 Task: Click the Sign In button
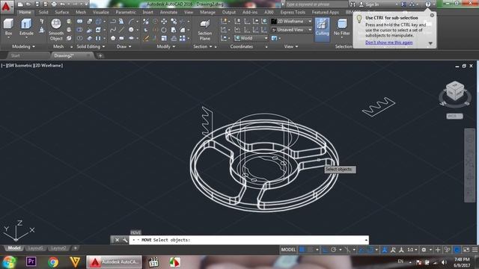tap(369, 4)
